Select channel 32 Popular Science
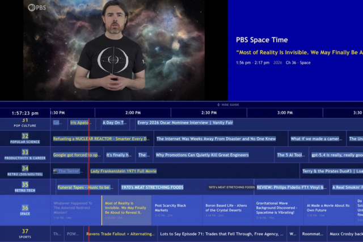This screenshot has width=363, height=242. click(25, 139)
